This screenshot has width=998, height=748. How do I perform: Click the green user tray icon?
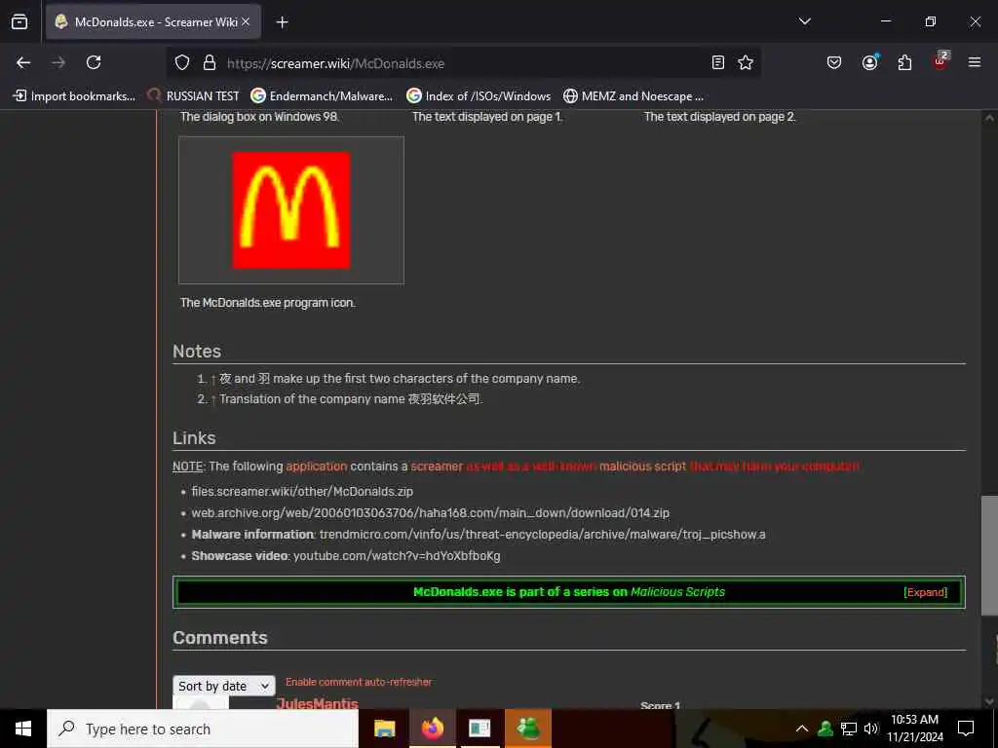[825, 729]
